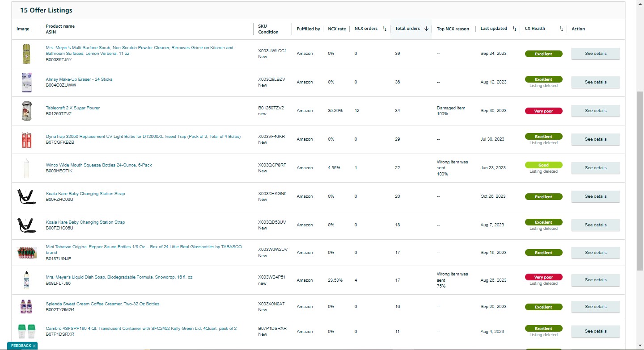Click Good badge for Winco Squeeze Bottles
The image size is (644, 350).
(x=544, y=165)
